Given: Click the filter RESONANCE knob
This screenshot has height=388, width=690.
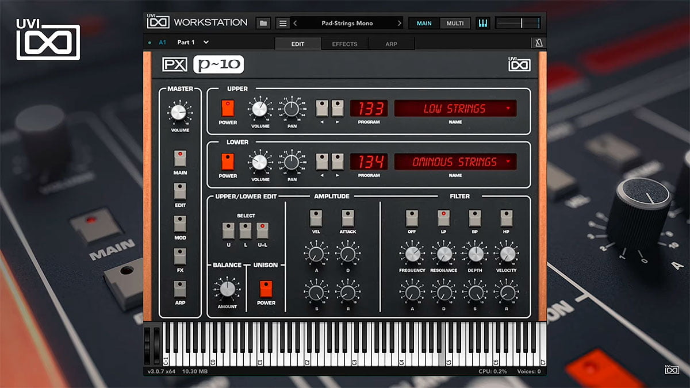Looking at the screenshot, I should click(443, 253).
